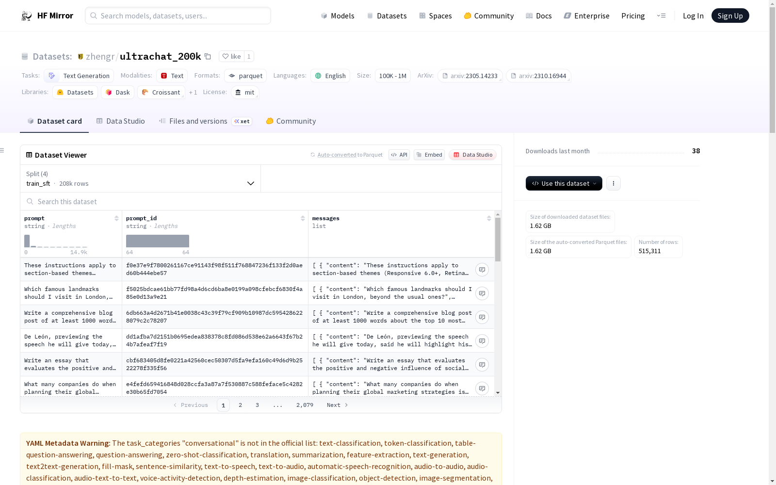Screen dimensions: 776x485
Task: Open the extra navigation menu icon
Action: [661, 16]
